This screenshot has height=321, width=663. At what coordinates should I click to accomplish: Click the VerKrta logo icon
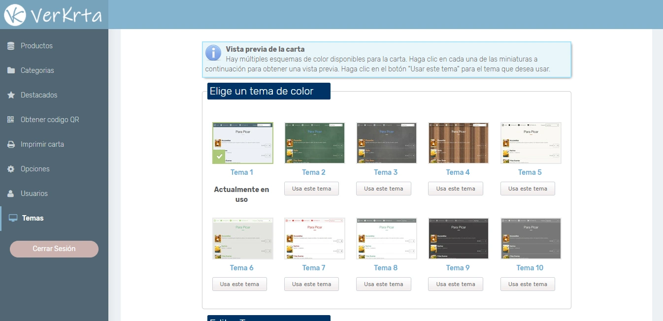[15, 15]
